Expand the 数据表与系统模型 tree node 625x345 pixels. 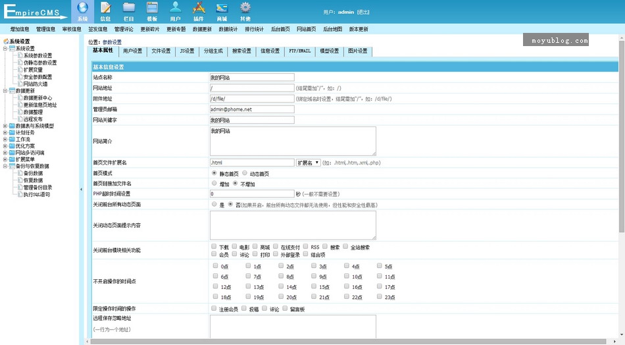pos(5,126)
